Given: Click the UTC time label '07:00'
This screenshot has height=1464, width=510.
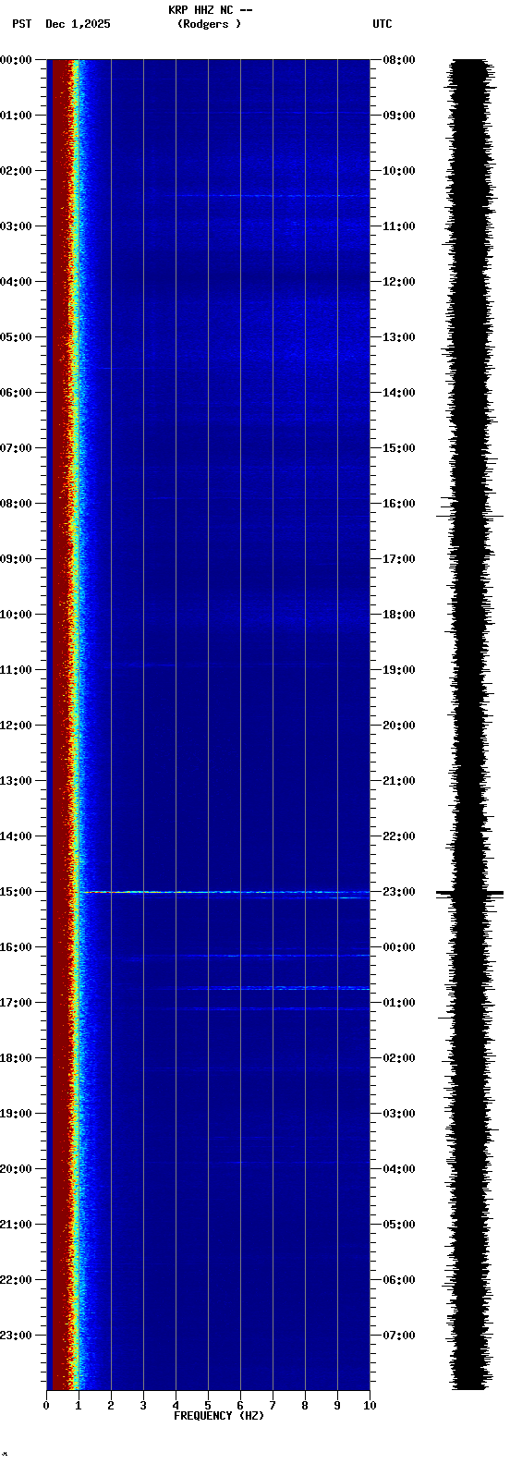Looking at the screenshot, I should click(399, 1336).
